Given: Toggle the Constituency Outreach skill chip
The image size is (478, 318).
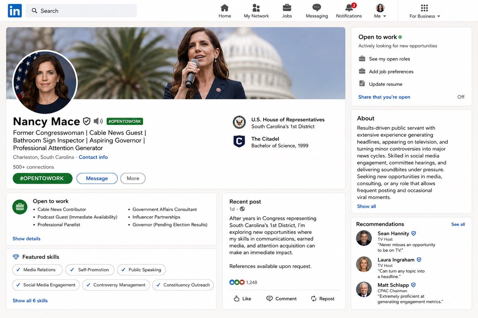Looking at the screenshot, I should click(183, 285).
